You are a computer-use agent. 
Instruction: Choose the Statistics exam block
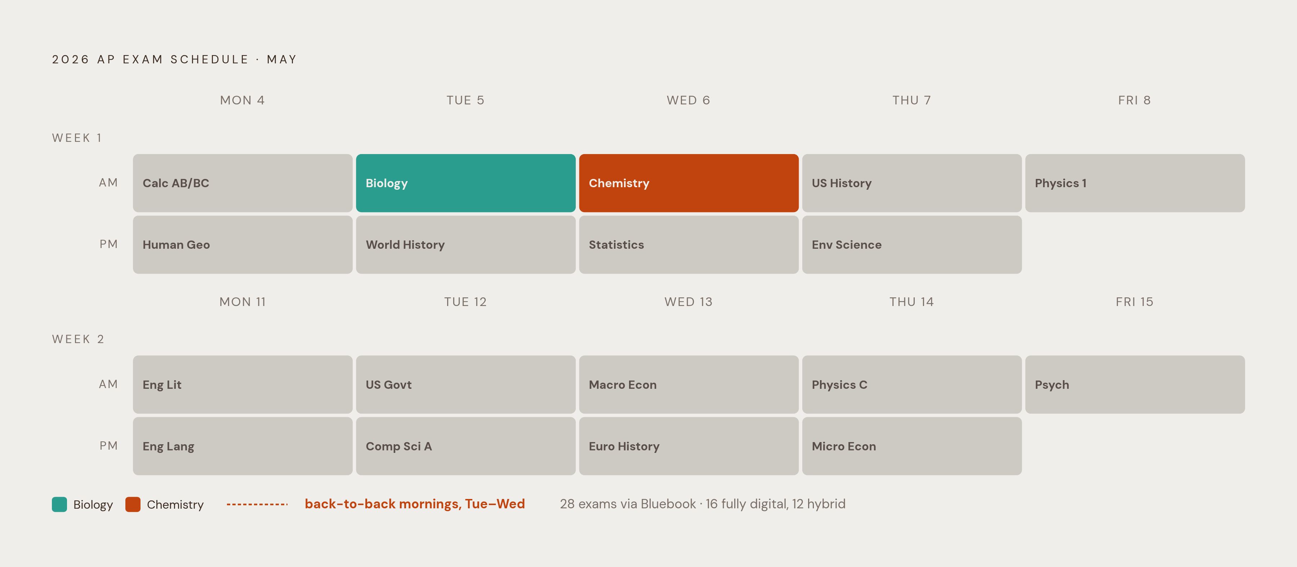point(689,244)
